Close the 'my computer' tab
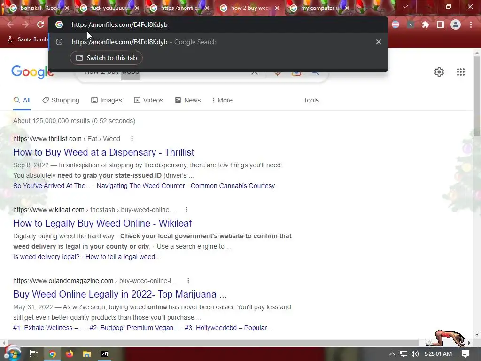This screenshot has width=481, height=361. tap(347, 8)
